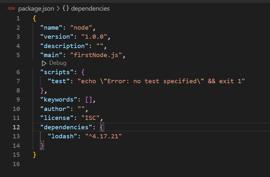This screenshot has height=177, width=270.
Task: Click the Debug CodeLens above scripts
Action: 58,63
